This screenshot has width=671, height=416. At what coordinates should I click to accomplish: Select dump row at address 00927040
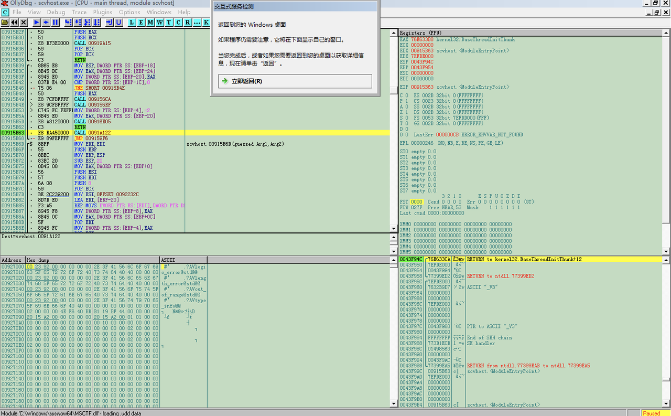click(x=104, y=289)
